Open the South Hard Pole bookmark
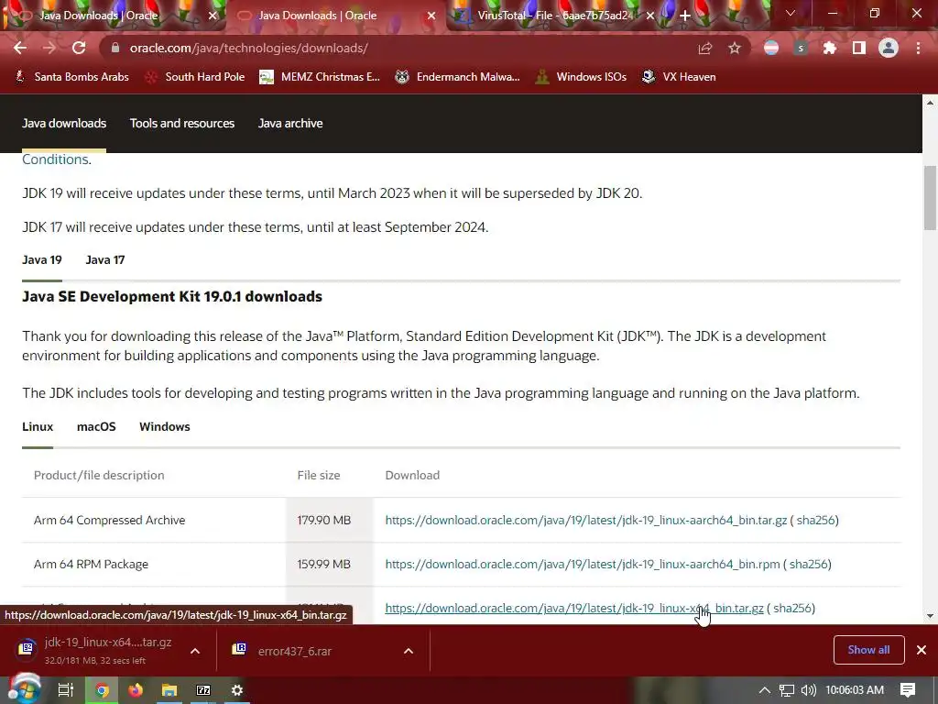Image resolution: width=938 pixels, height=704 pixels. point(195,77)
